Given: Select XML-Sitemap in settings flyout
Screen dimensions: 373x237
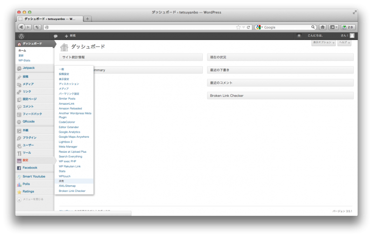Looking at the screenshot, I should click(67, 186).
